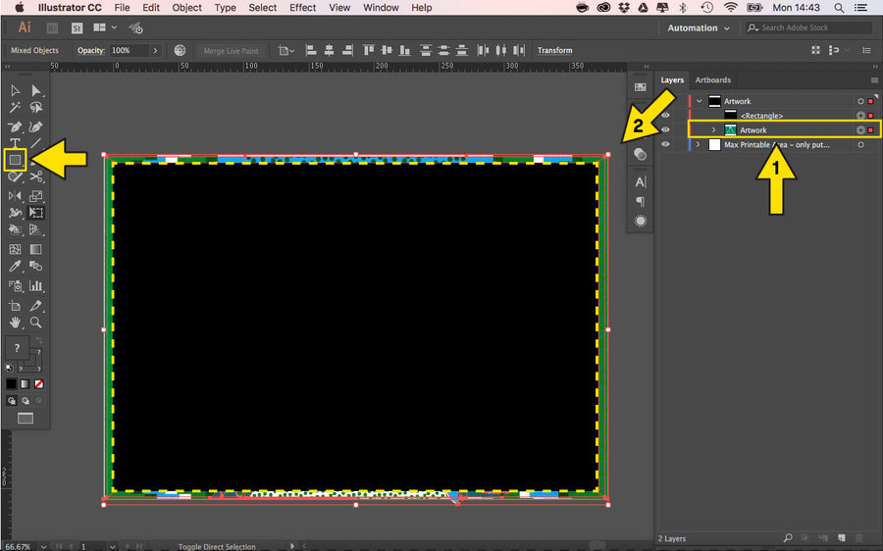Click Locate Object magnifier in Layers panel
Viewport: 883px width, 551px height.
787,538
